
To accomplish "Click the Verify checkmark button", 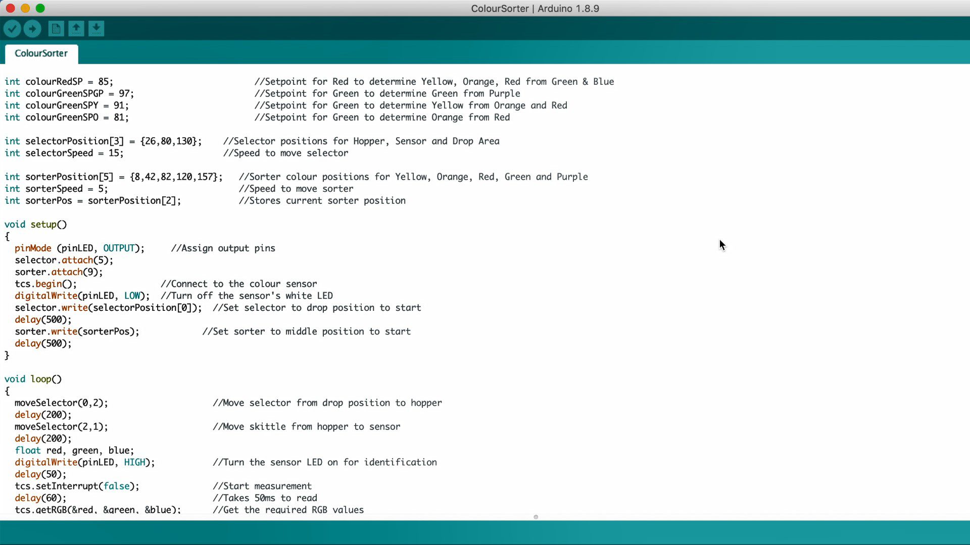I will [x=12, y=29].
